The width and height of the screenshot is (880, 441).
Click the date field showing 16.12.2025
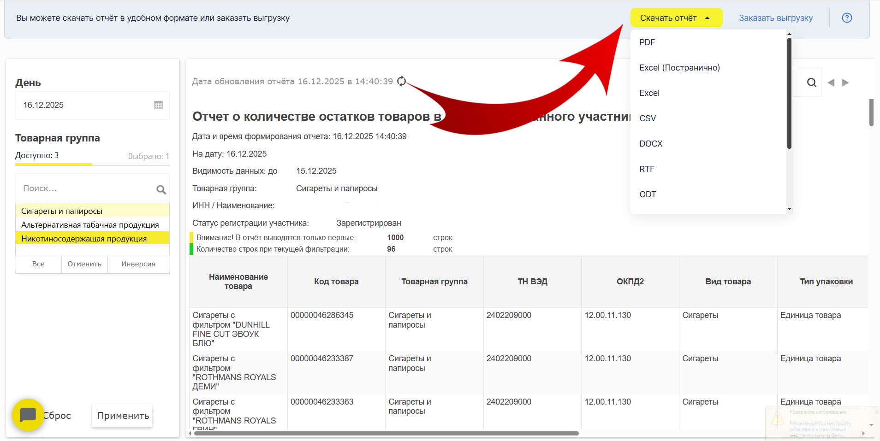(92, 105)
